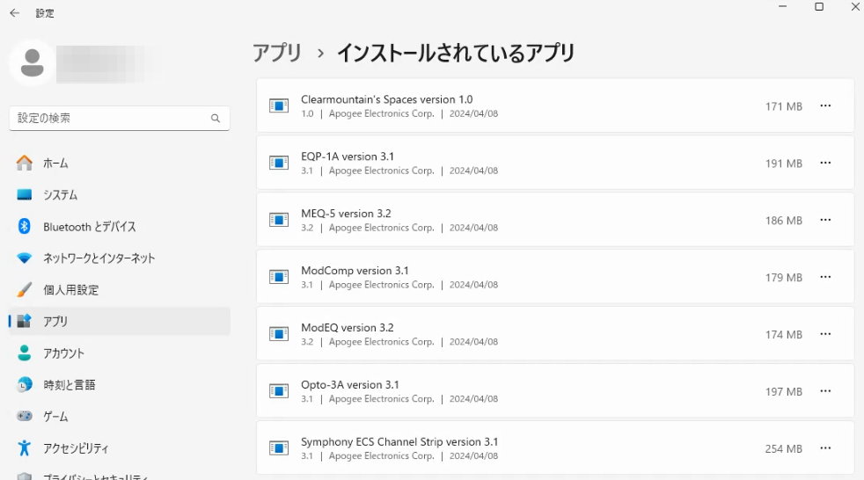The image size is (864, 480).
Task: Open Bluetooth とデバイス settings
Action: [x=120, y=226]
